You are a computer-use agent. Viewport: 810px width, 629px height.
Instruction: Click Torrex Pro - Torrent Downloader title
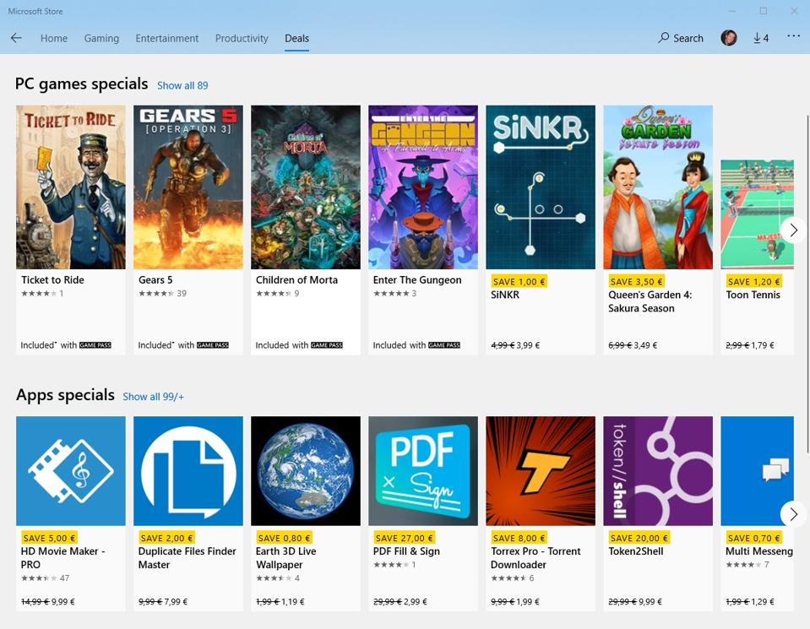pos(535,558)
